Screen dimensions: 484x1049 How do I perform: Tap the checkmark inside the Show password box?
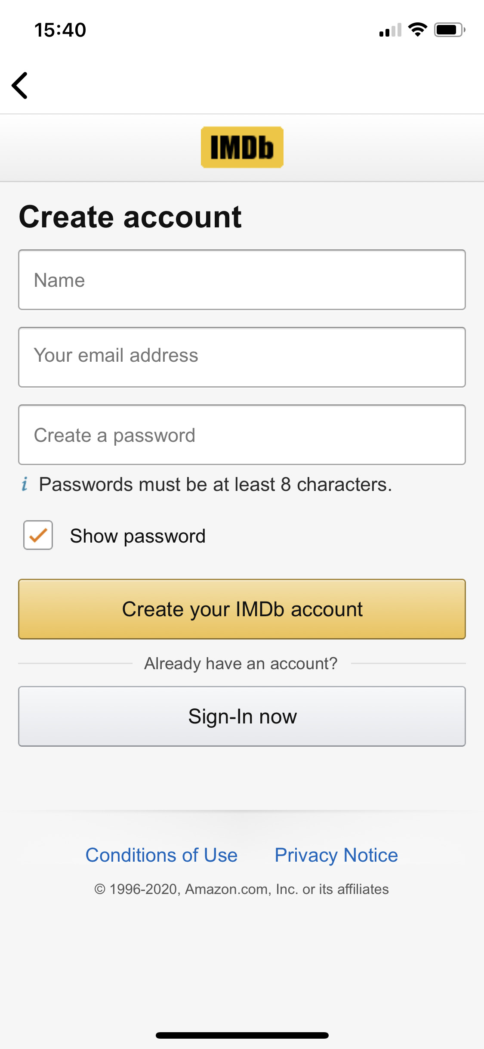coord(37,536)
